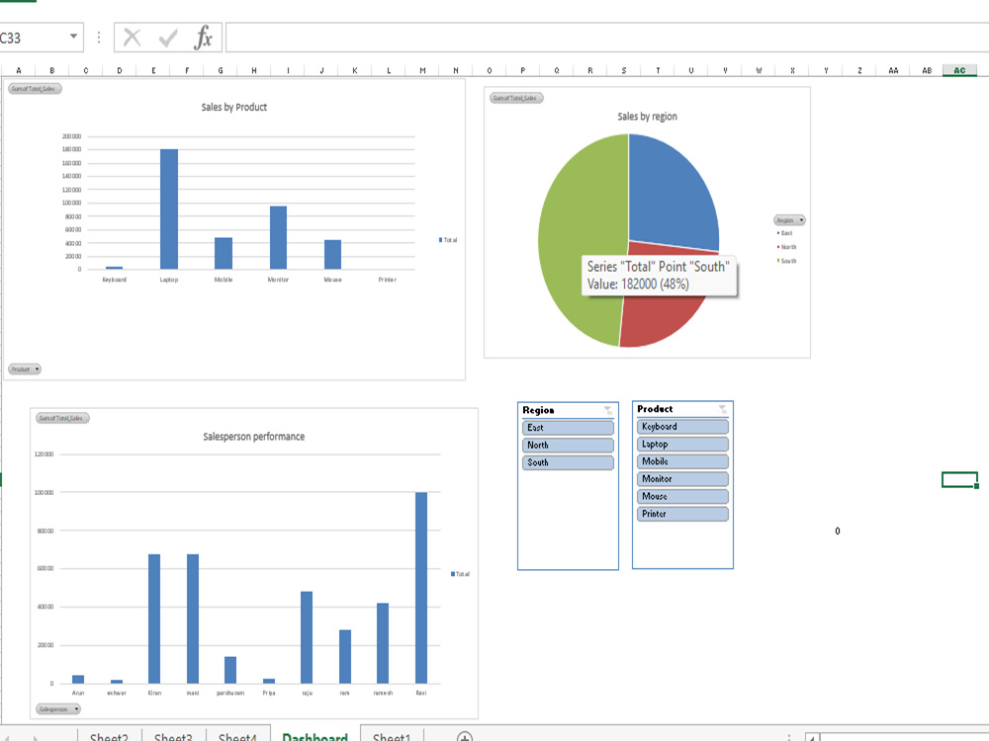This screenshot has height=741, width=989.
Task: Click the raju bar in Salesperson performance
Action: tap(307, 637)
